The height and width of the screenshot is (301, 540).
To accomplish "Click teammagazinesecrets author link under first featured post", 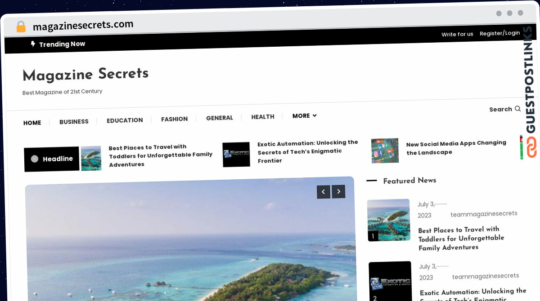I will [x=484, y=214].
